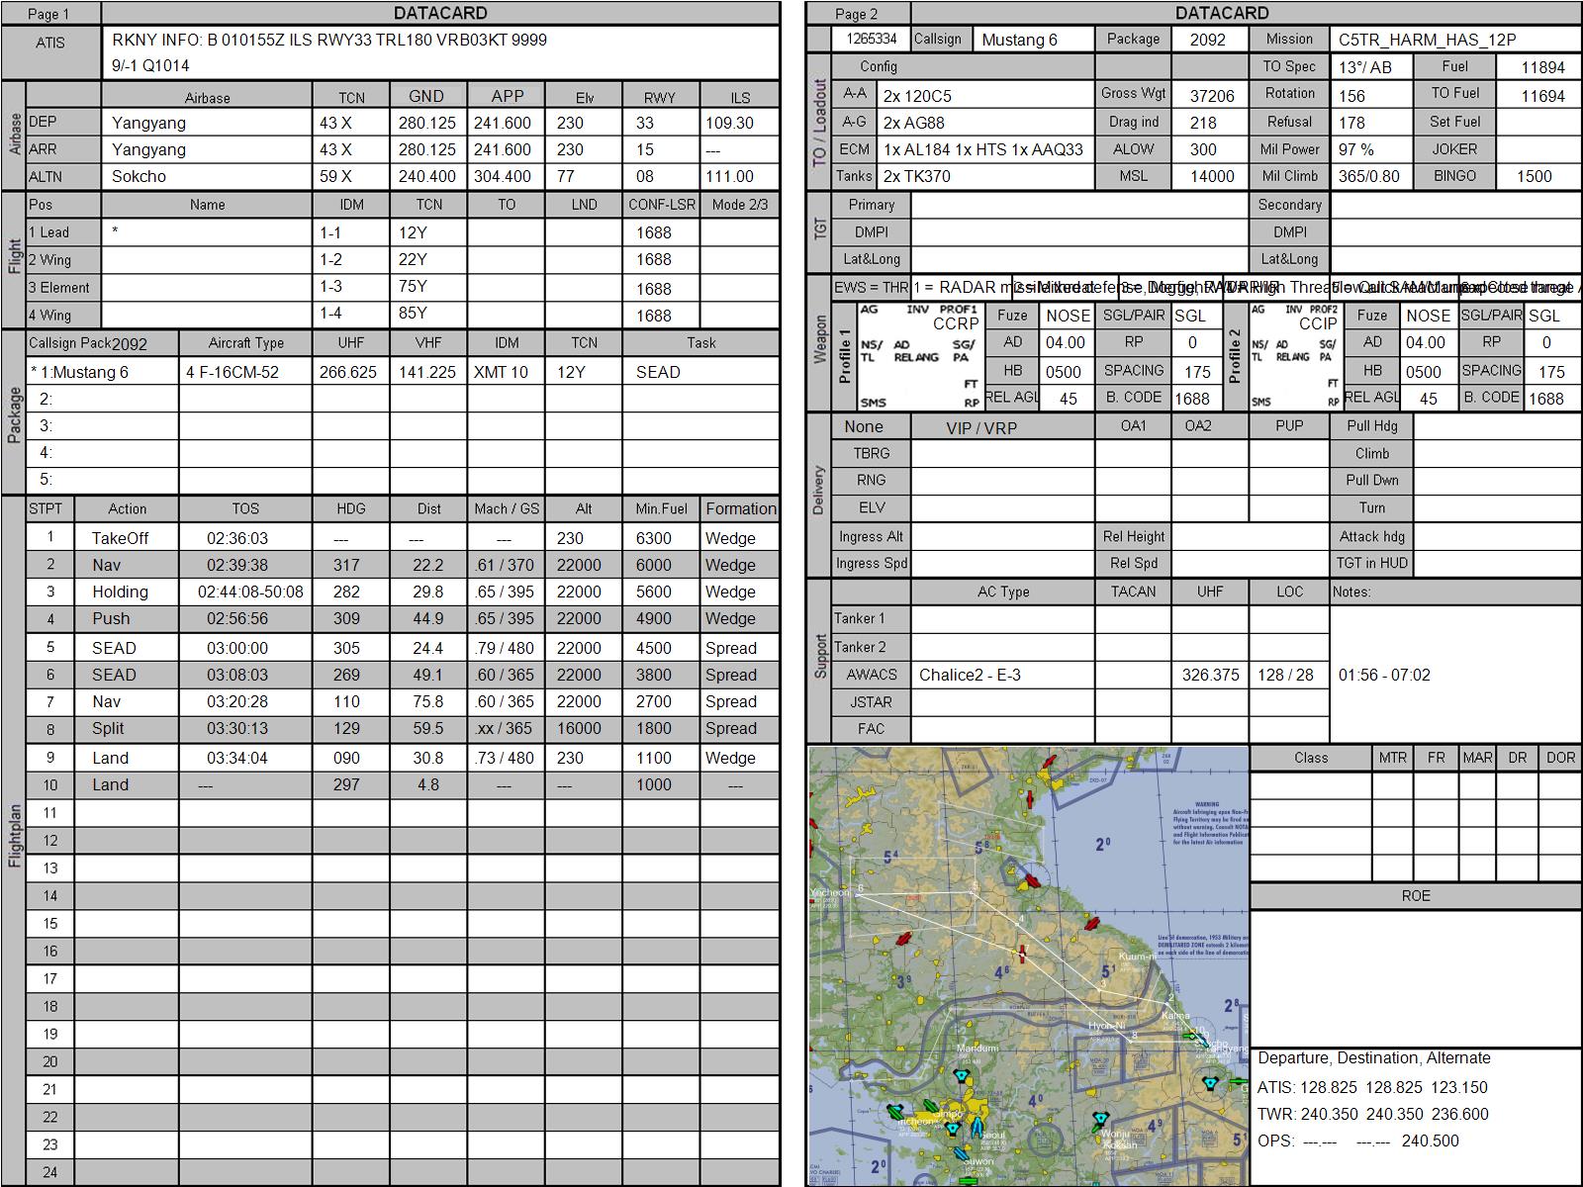
Task: Switch to the Page 2 header tab
Action: pos(857,14)
